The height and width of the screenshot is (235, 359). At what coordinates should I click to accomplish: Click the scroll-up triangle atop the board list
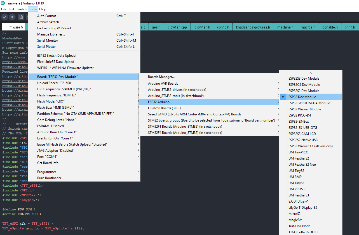tap(311, 73)
